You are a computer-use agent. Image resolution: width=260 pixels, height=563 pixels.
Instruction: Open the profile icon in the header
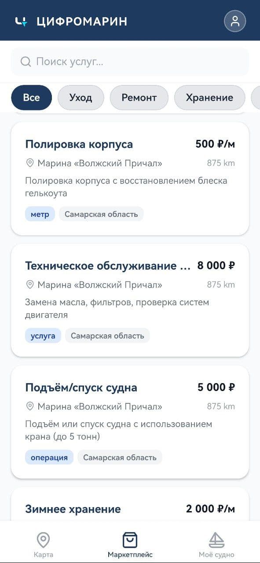tap(235, 21)
